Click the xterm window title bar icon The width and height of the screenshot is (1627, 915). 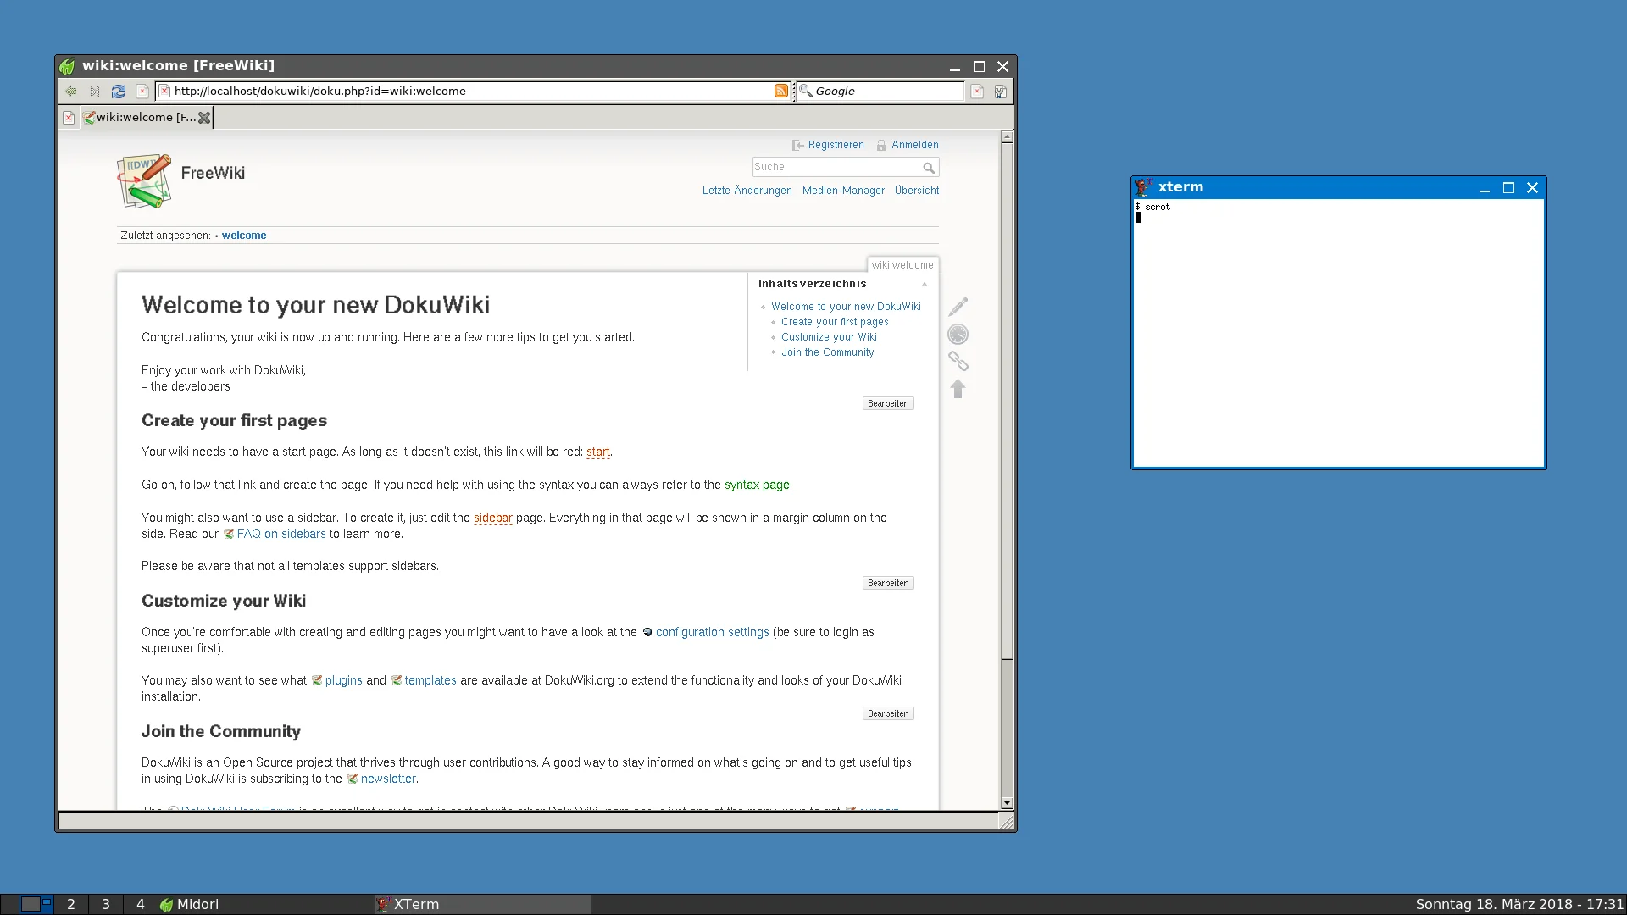coord(1143,187)
